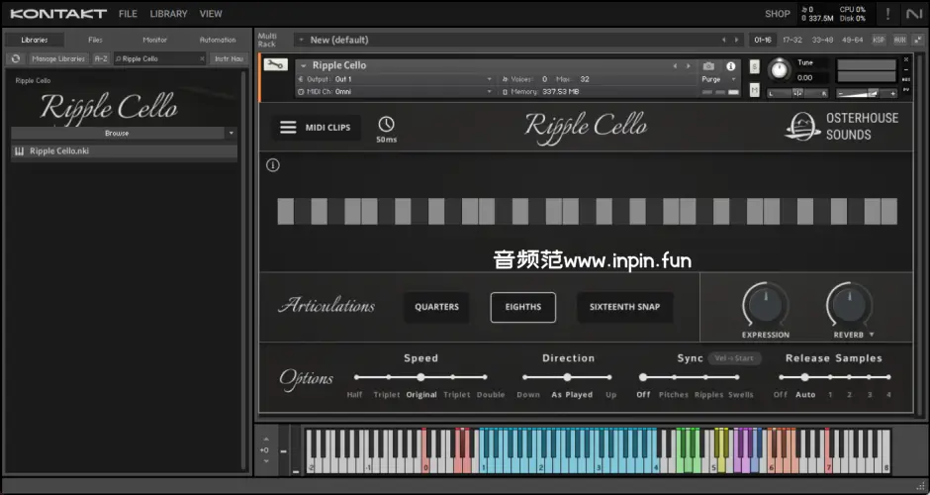Mute the Ripple Cello instrument
Image resolution: width=930 pixels, height=495 pixels.
(x=755, y=90)
